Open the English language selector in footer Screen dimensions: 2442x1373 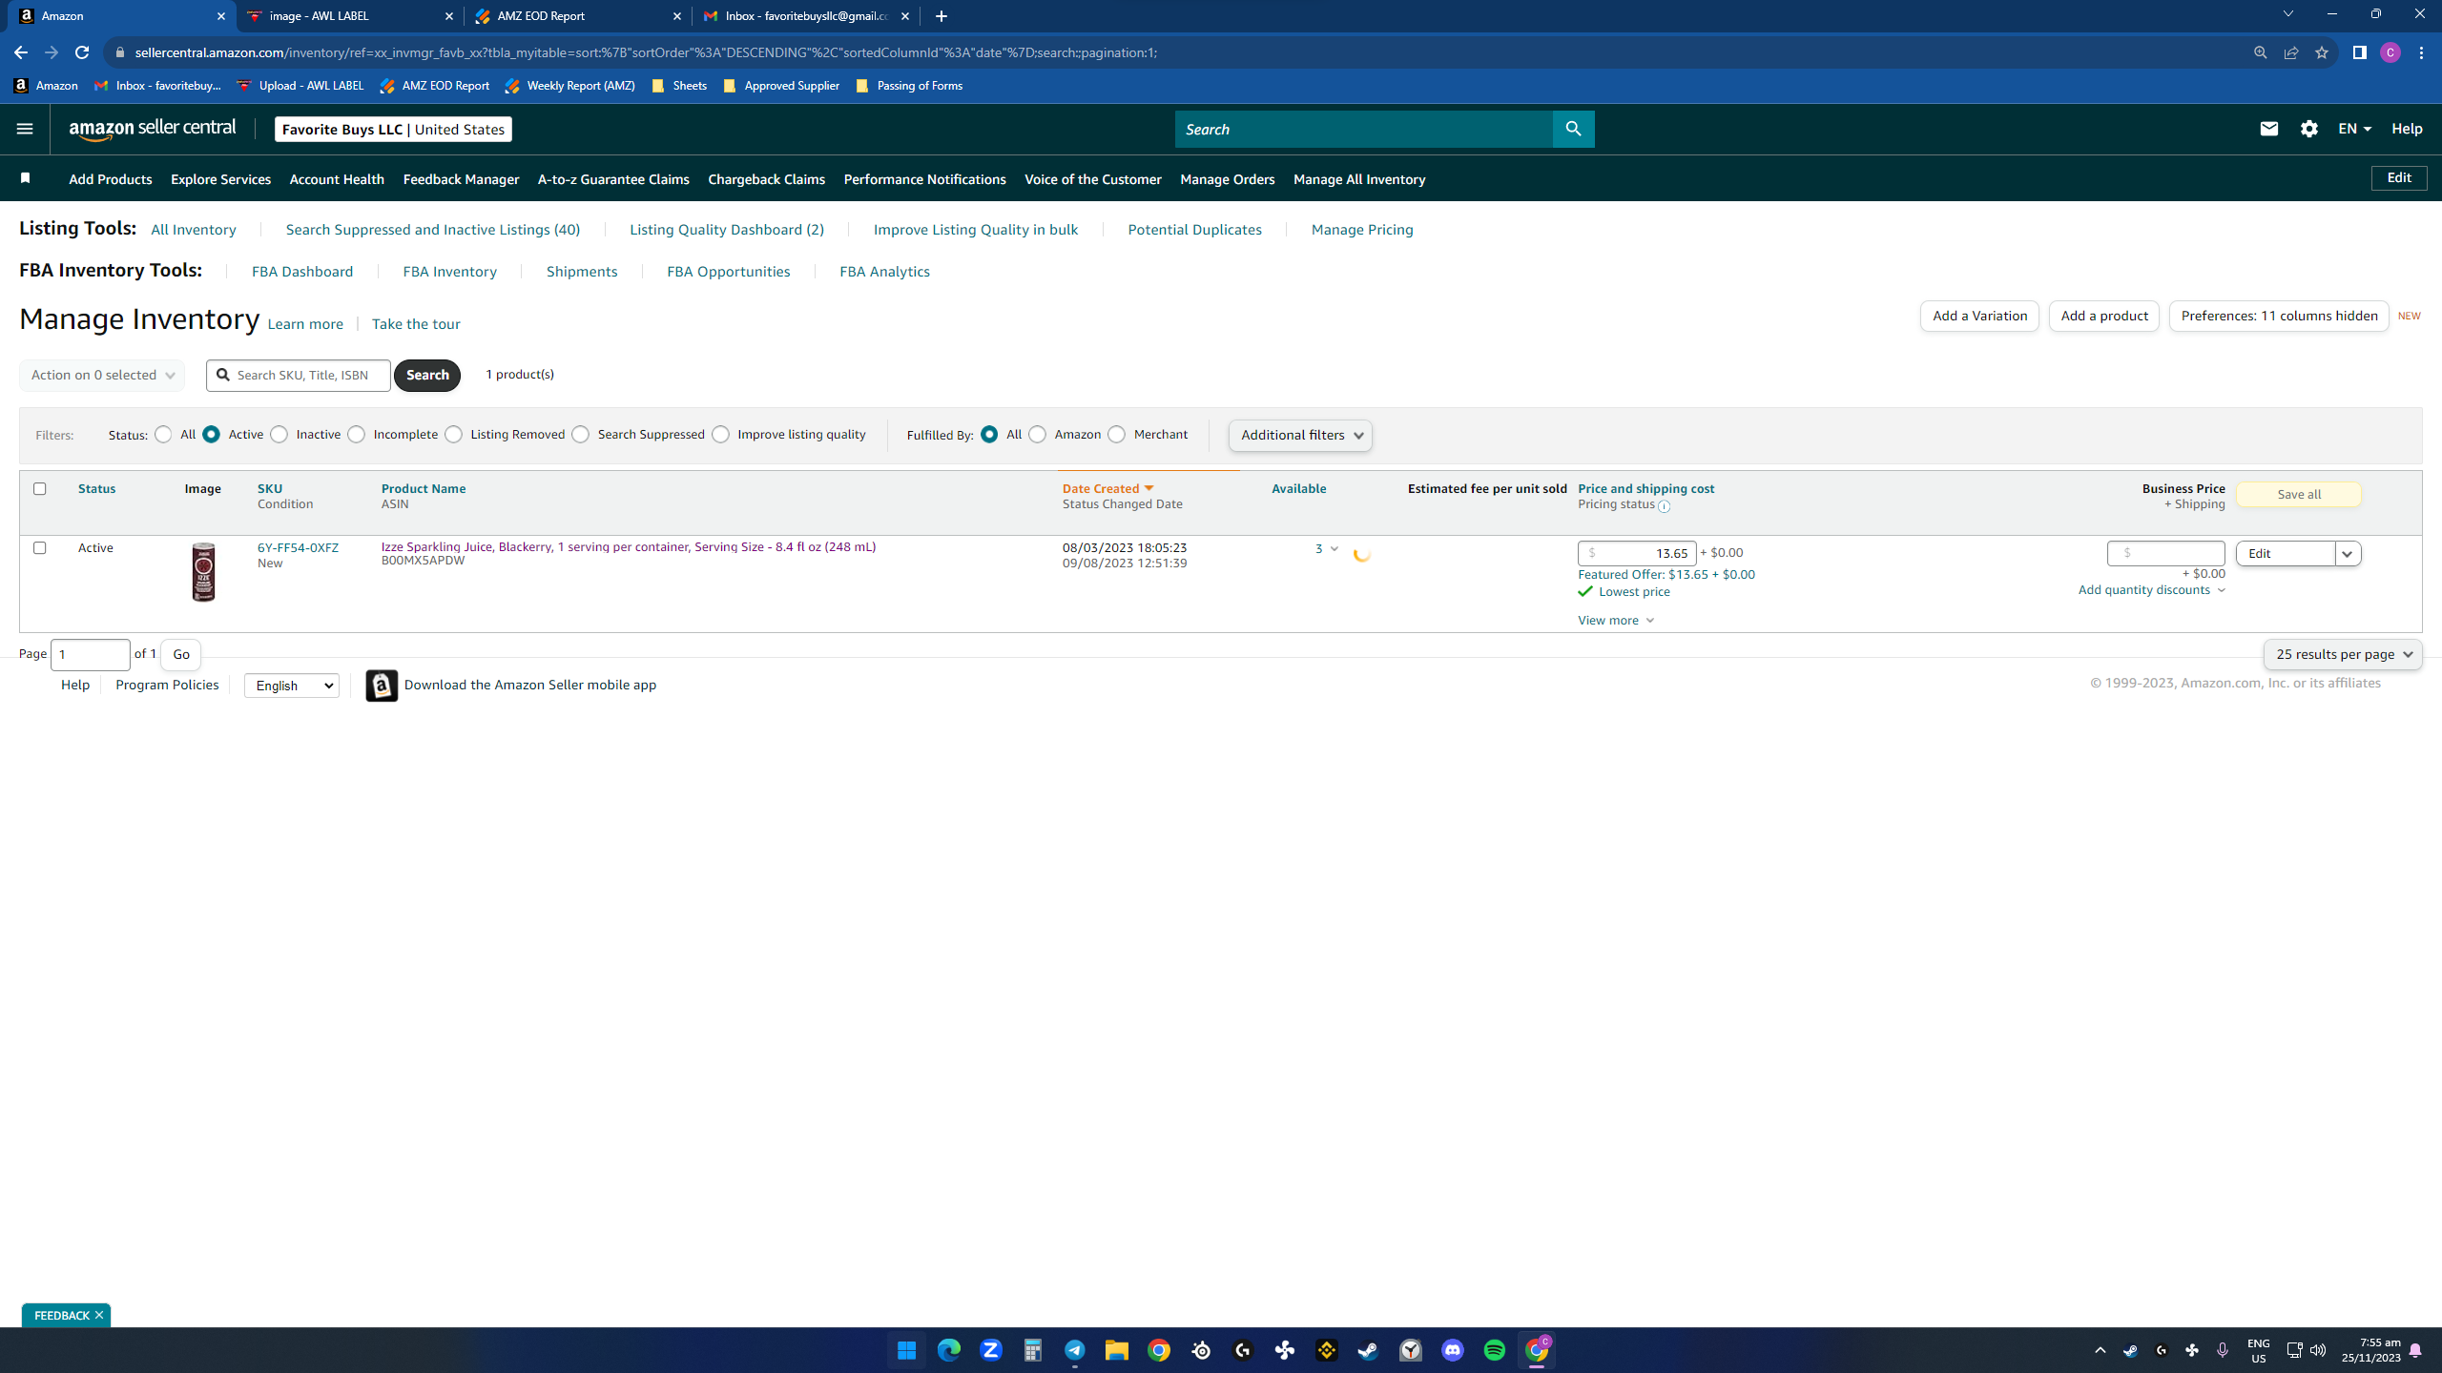(292, 686)
